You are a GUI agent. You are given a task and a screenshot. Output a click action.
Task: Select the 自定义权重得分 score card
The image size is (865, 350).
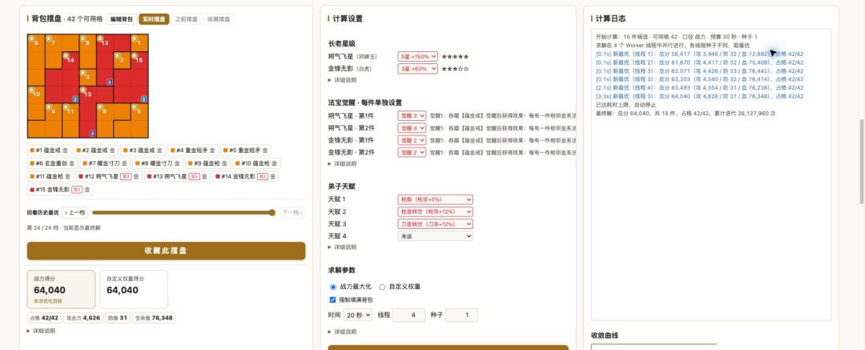tap(134, 289)
